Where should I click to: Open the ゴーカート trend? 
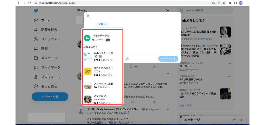coord(186,66)
